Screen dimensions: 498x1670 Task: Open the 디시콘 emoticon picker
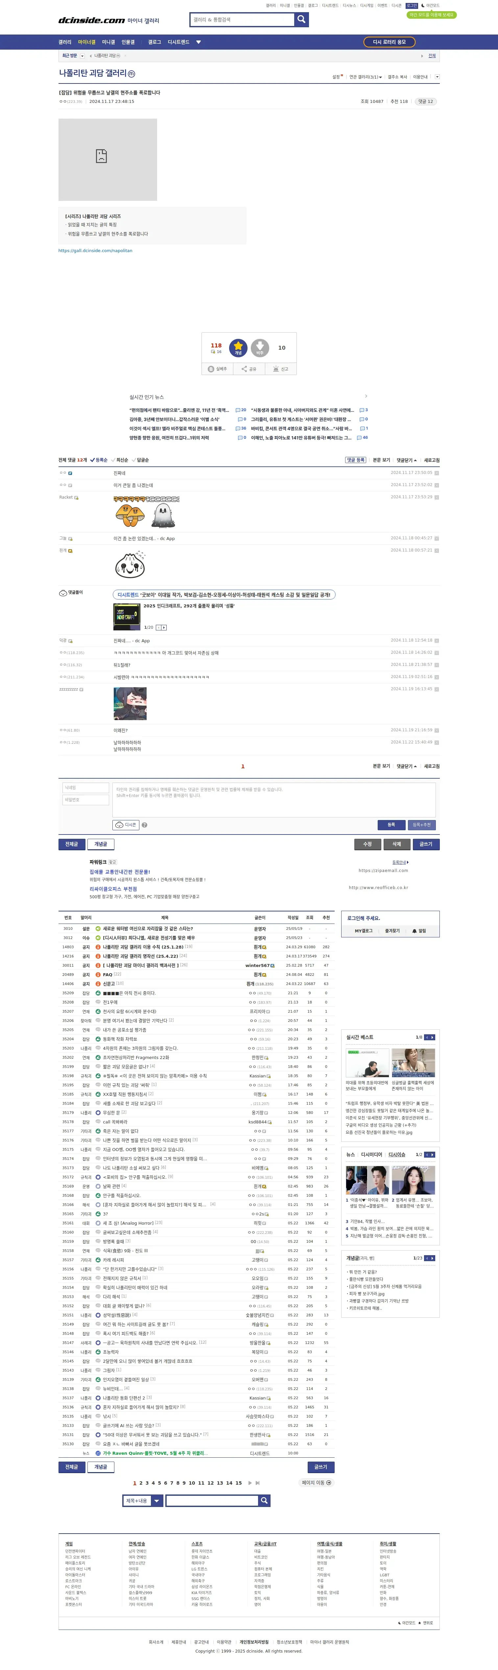127,825
